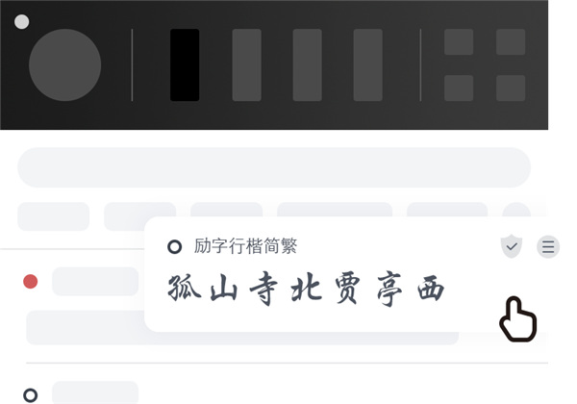The height and width of the screenshot is (404, 577).
Task: Select the first filter pill below search bar
Action: [x=53, y=216]
